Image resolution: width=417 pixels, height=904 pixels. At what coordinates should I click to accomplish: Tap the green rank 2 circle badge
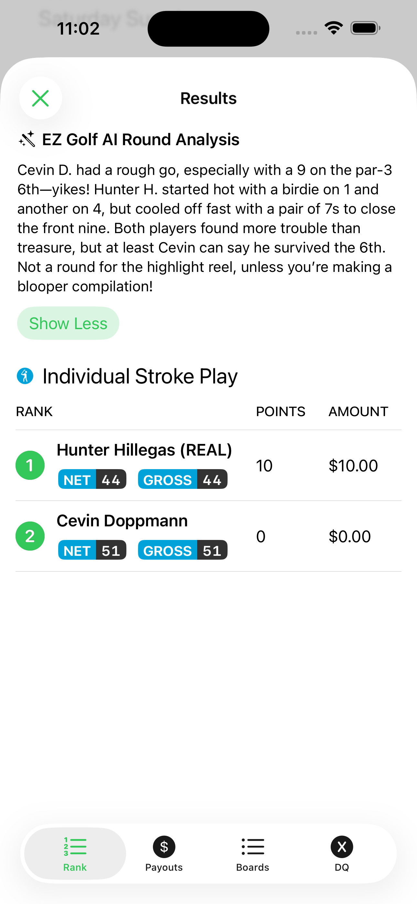(x=30, y=536)
